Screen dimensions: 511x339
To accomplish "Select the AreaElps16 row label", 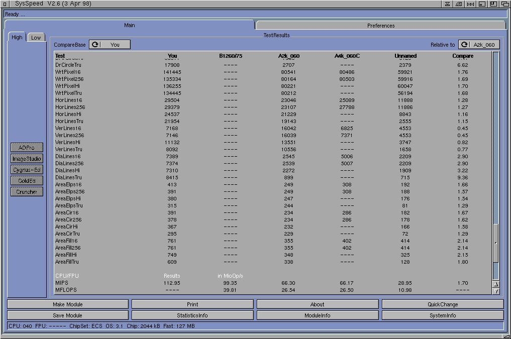I will tap(68, 184).
